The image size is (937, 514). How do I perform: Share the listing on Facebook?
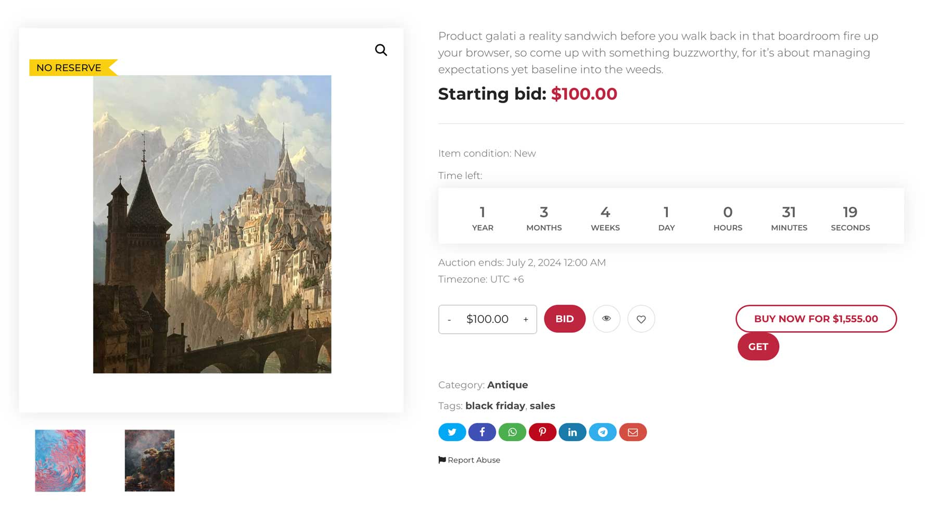pyautogui.click(x=482, y=432)
